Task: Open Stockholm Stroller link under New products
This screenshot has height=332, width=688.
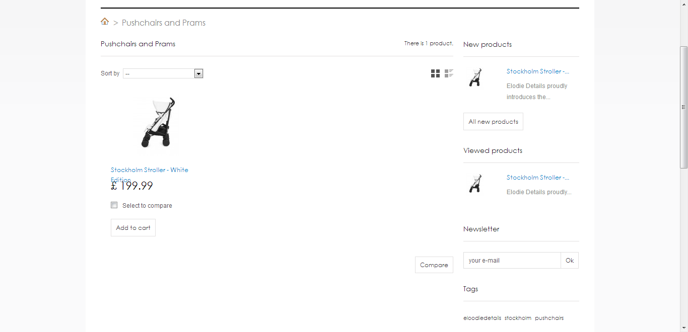Action: tap(538, 71)
